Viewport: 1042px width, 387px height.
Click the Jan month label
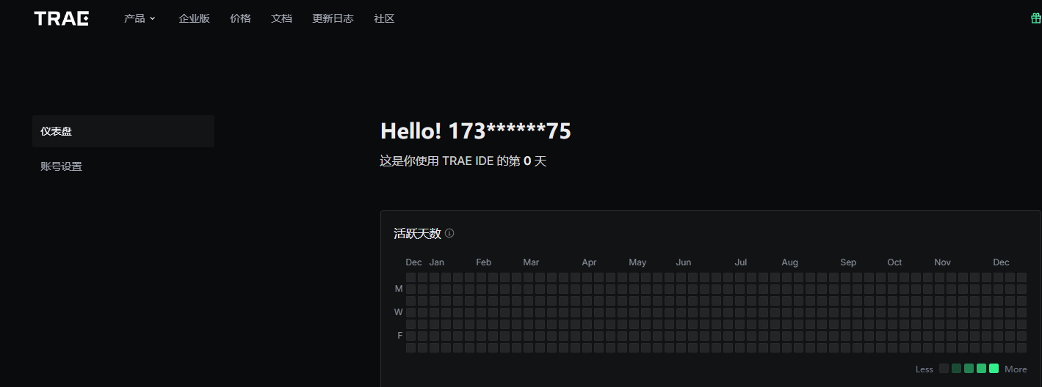[x=436, y=262]
